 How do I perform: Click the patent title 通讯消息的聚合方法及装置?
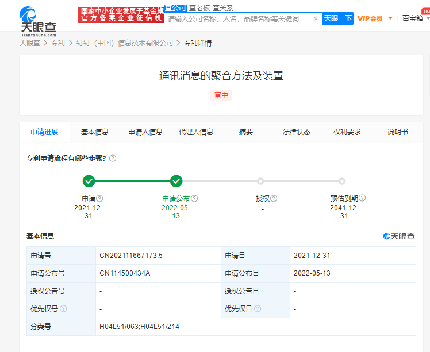221,76
